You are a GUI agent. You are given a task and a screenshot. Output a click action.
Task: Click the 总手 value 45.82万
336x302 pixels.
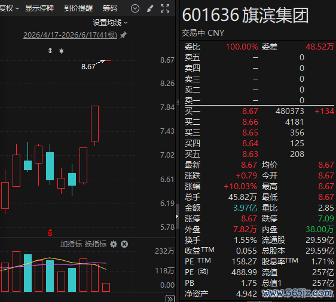coord(242,197)
